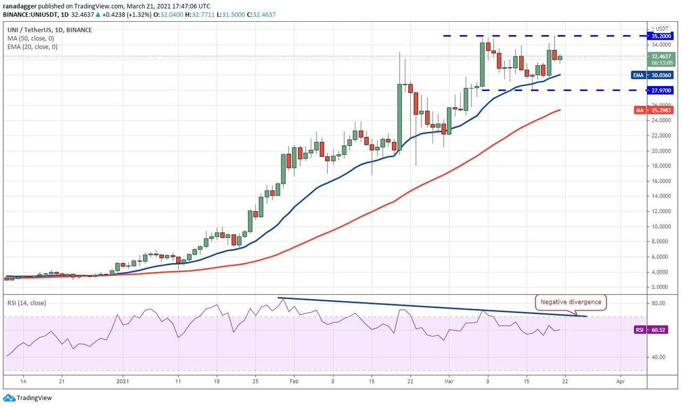Click the 27.9700 support price label
The width and height of the screenshot is (681, 407).
coord(662,90)
